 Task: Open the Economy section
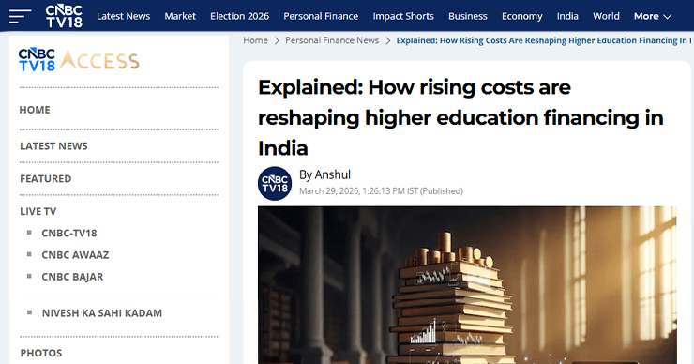(521, 16)
